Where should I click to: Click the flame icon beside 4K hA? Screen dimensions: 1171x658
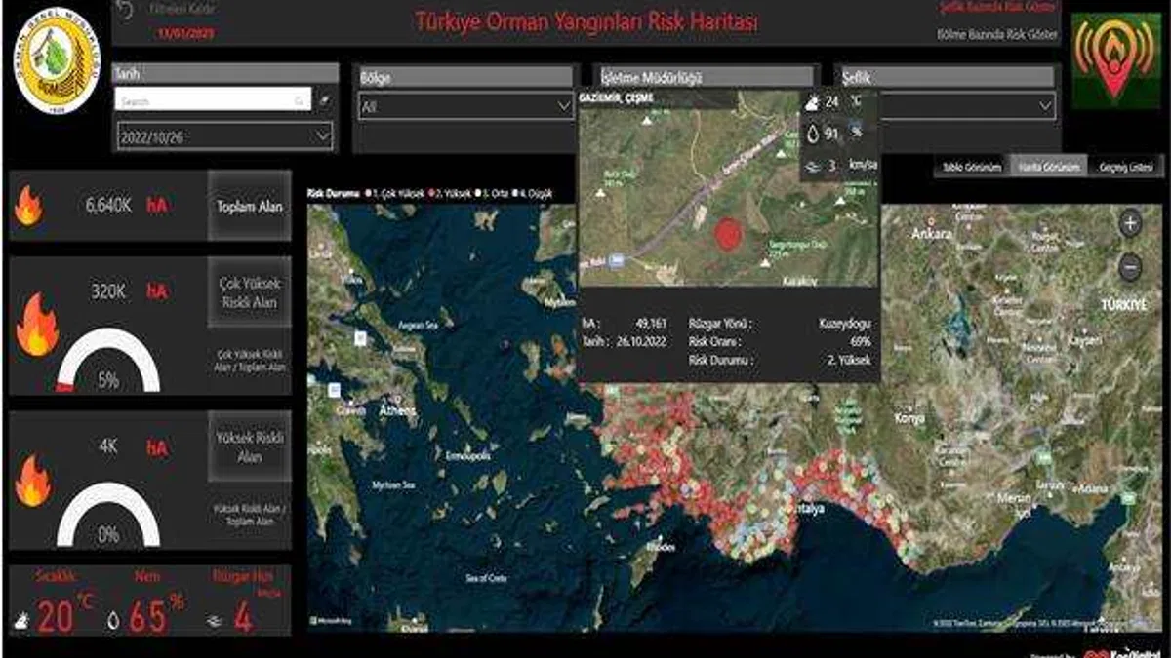33,481
